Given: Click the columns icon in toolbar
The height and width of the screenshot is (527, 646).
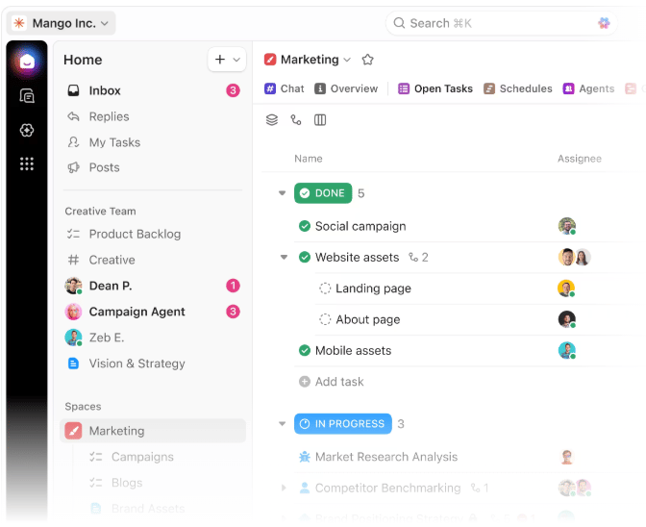Looking at the screenshot, I should click(x=320, y=120).
